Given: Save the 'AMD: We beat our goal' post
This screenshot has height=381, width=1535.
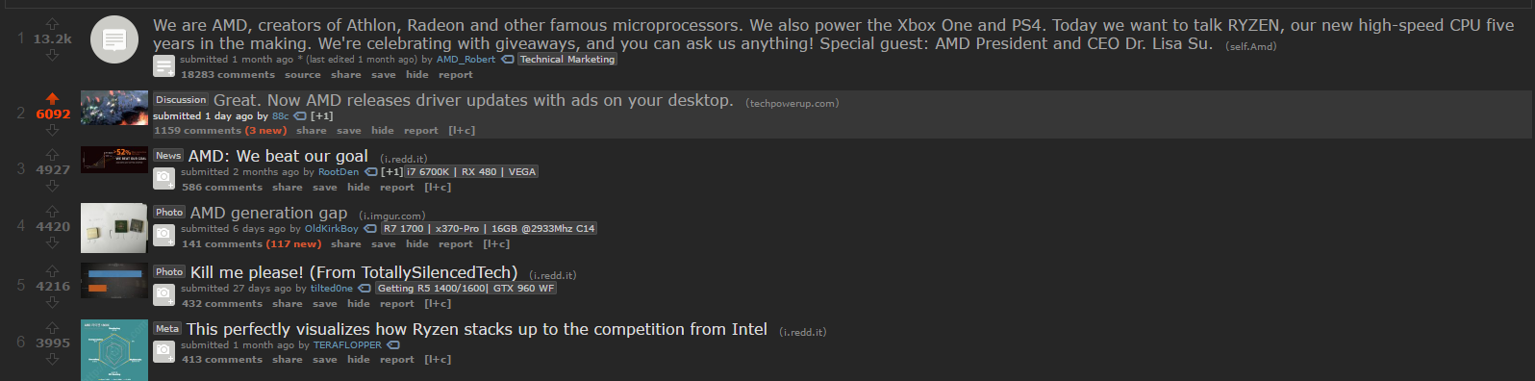Looking at the screenshot, I should pos(325,188).
